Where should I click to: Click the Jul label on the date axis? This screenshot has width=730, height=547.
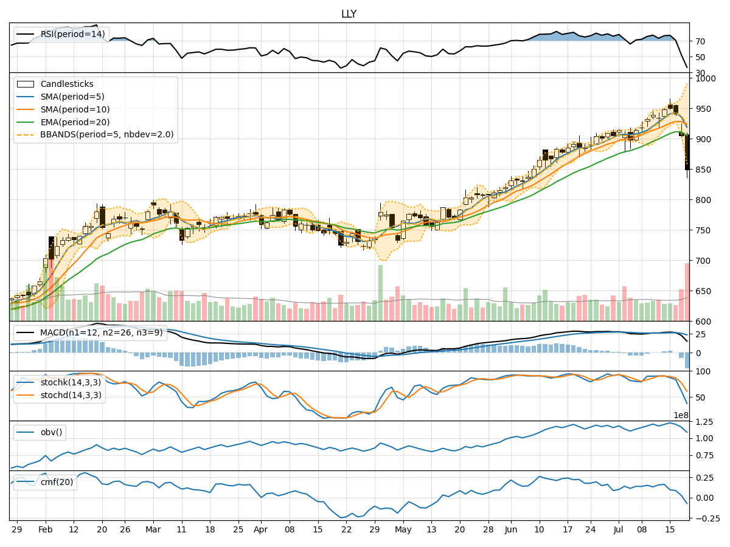[618, 530]
